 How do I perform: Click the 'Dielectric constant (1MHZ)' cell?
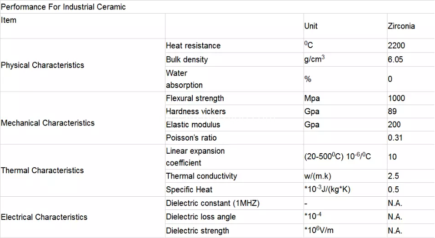pyautogui.click(x=235, y=203)
